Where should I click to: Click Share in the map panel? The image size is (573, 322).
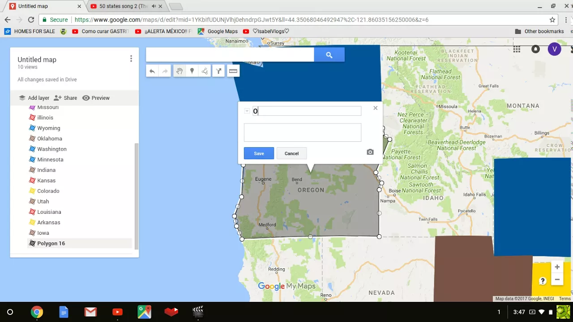tap(65, 98)
